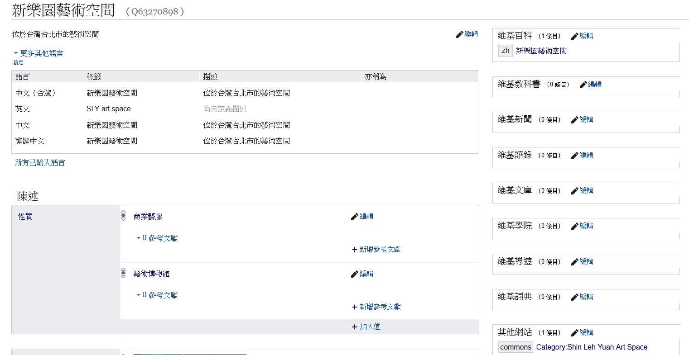Click the page title 新樂園藝術空間
The image size is (689, 355).
coord(63,10)
